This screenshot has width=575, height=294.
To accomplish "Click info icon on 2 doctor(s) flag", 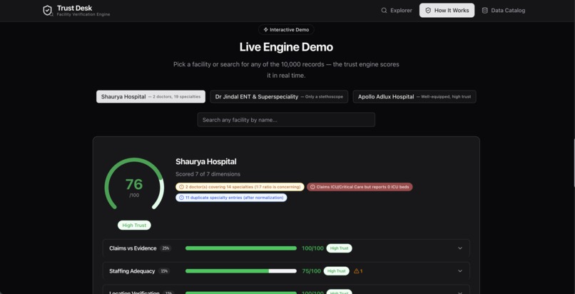I will tap(181, 187).
